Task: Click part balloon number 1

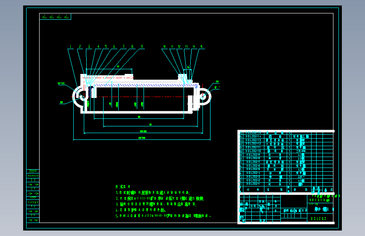Action: 71,47
